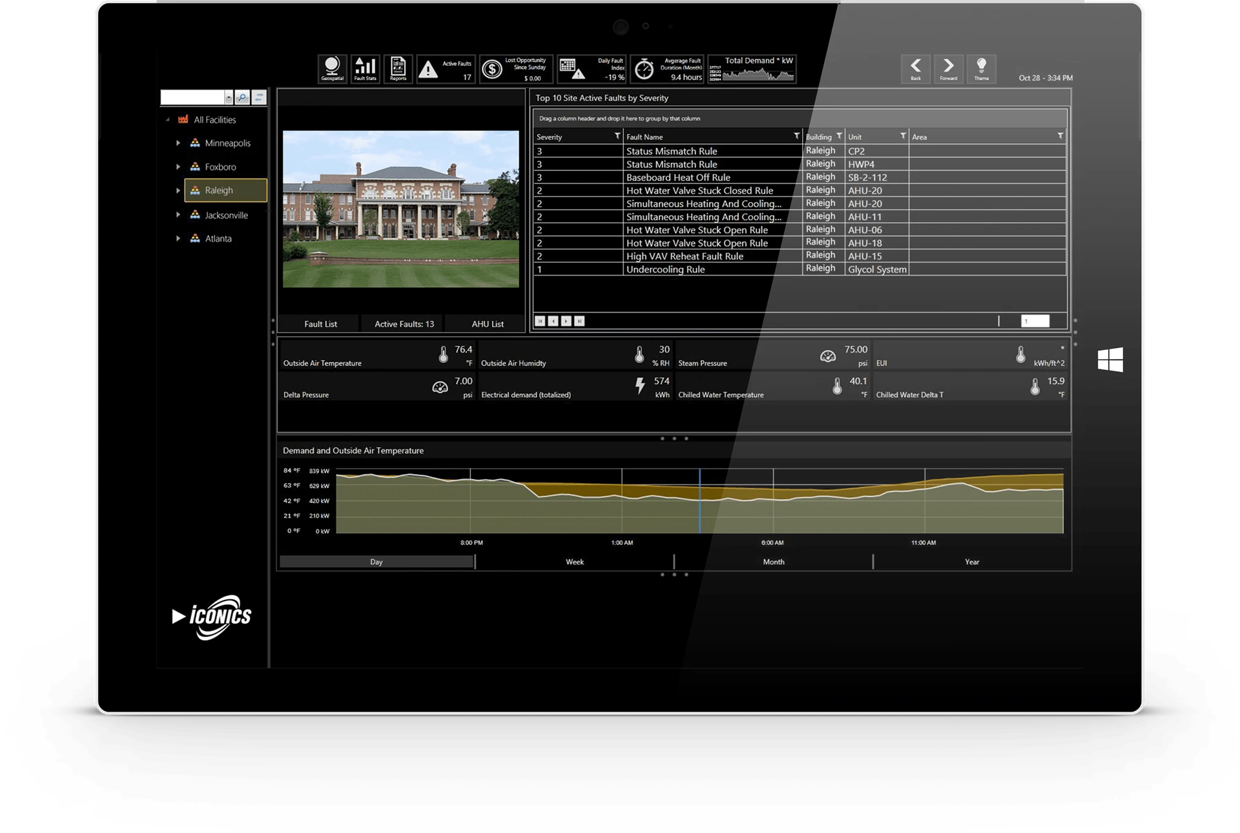Click the Theme light bulb icon
The image size is (1240, 833).
pos(981,68)
